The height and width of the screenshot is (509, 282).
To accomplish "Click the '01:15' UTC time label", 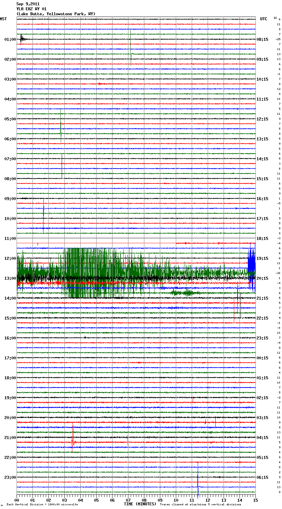I will pos(262,378).
